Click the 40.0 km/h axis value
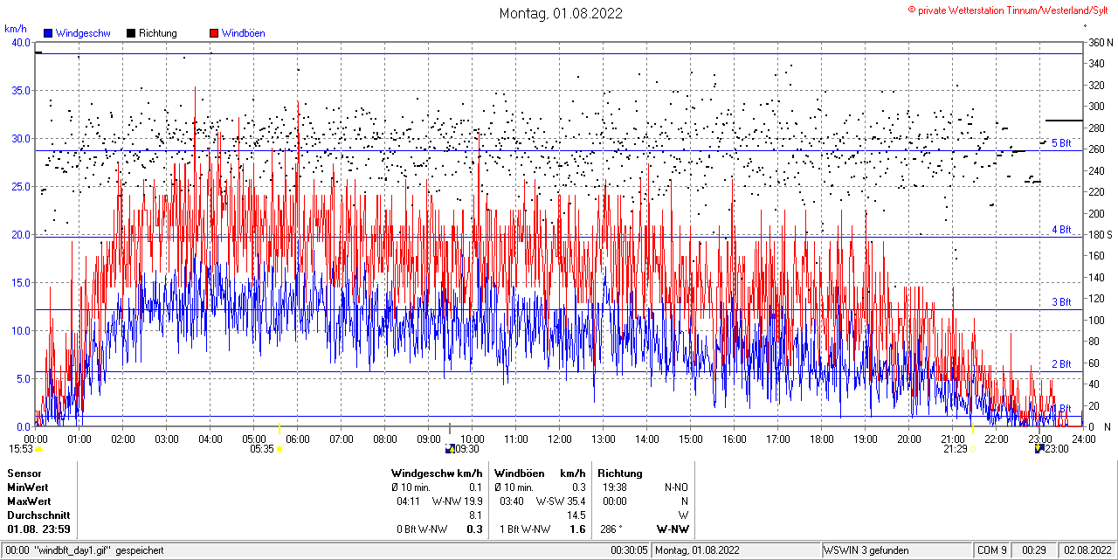The width and height of the screenshot is (1118, 560). pos(19,42)
